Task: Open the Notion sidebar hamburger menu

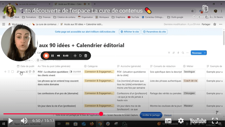Action: click(4, 24)
